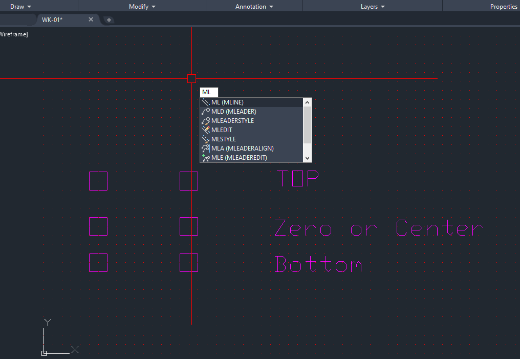Open the Properties ribbon panel

504,7
